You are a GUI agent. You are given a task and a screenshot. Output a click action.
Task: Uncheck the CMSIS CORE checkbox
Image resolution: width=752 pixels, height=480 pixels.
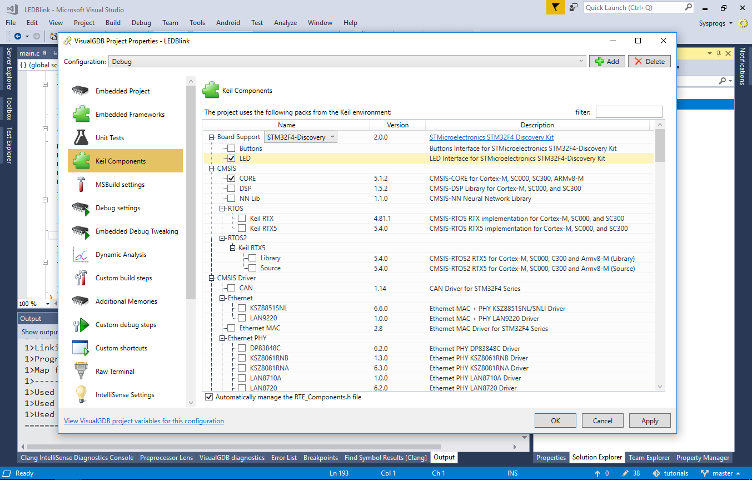[x=231, y=179]
